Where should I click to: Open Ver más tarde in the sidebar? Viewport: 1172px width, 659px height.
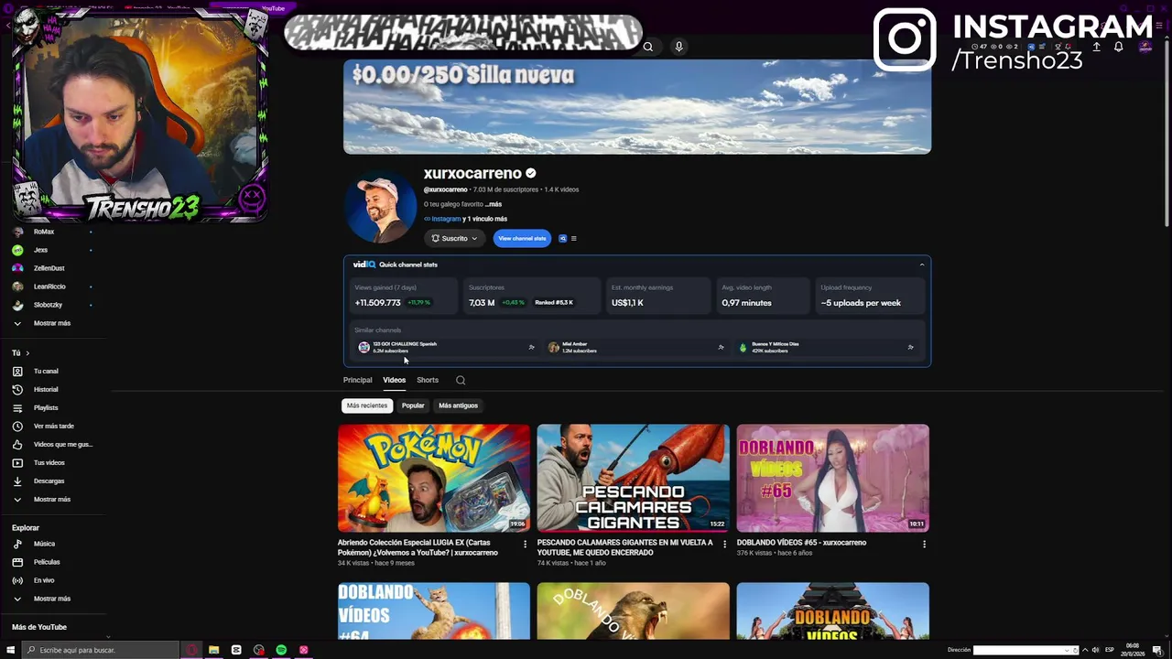[54, 426]
